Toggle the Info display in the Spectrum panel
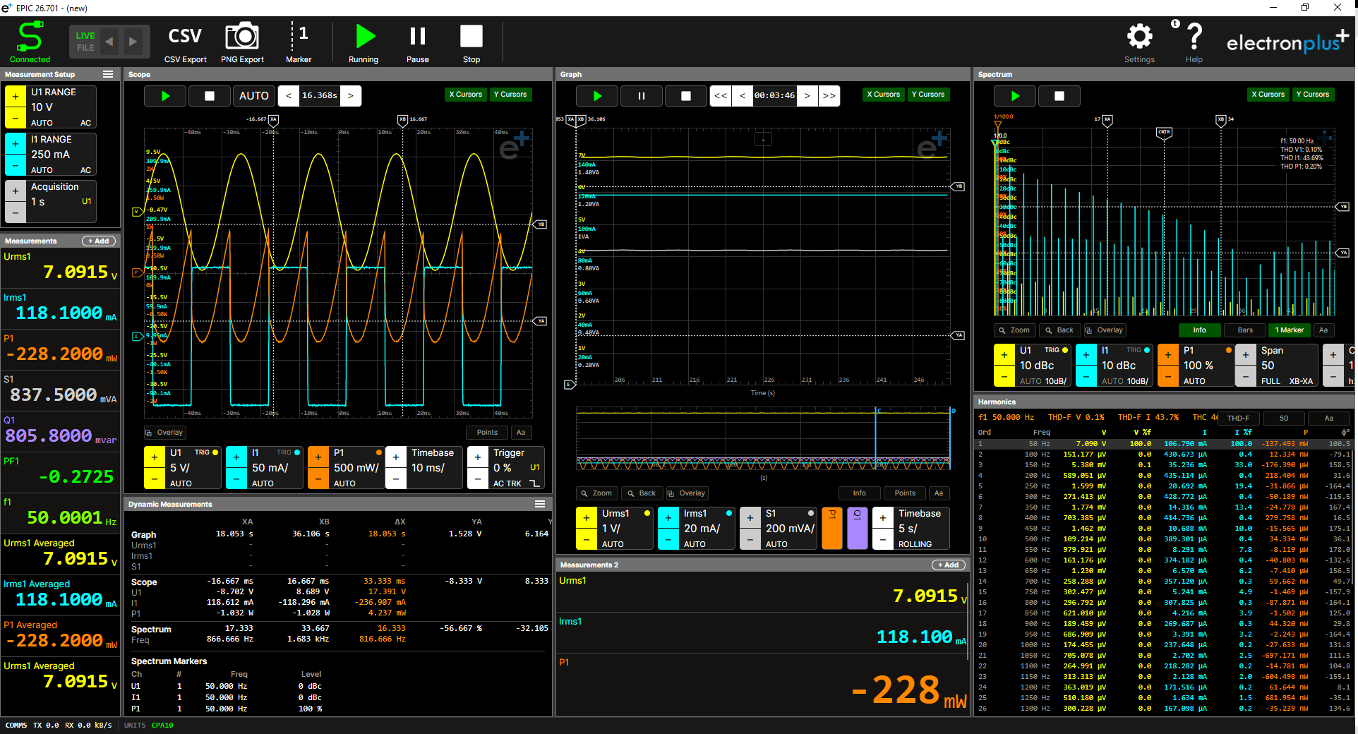Viewport: 1358px width, 734px height. [x=1200, y=330]
